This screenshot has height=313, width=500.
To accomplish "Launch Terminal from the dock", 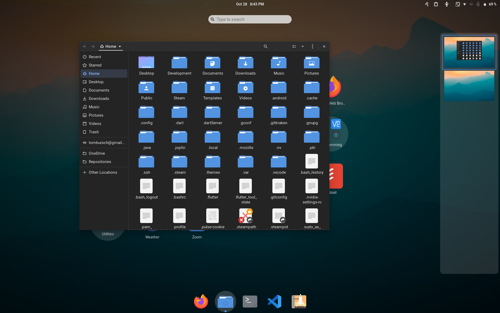I will pyautogui.click(x=250, y=302).
